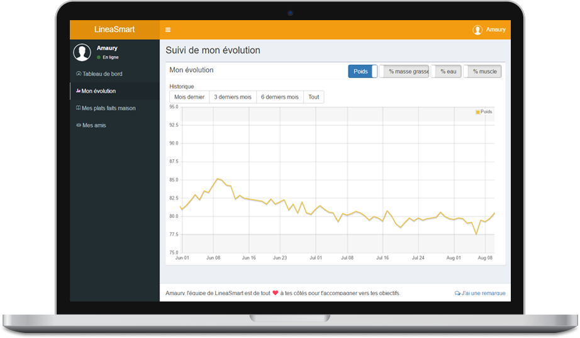Enable the % masse grasse toggle
This screenshot has width=580, height=338.
(404, 72)
